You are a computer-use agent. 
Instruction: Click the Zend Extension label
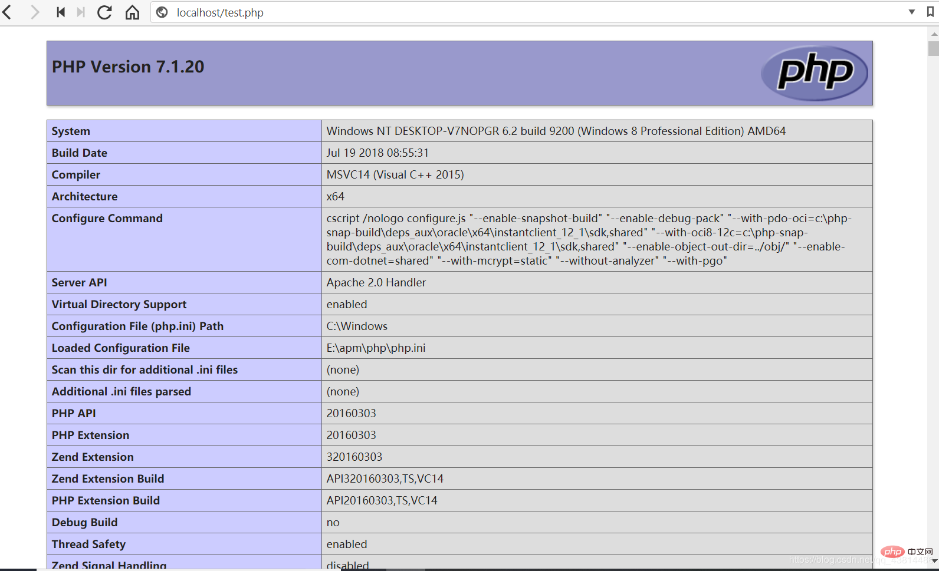coord(93,457)
